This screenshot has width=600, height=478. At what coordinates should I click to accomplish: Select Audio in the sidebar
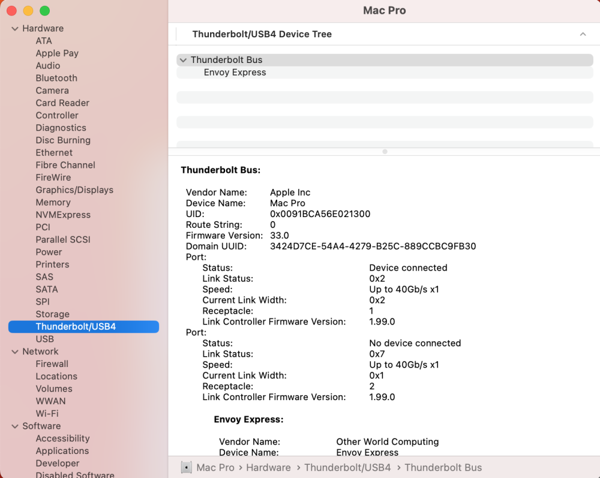point(48,66)
